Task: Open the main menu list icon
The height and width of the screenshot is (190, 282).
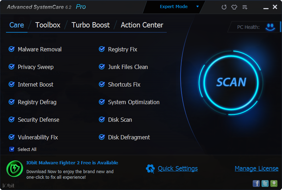Action: (245, 7)
